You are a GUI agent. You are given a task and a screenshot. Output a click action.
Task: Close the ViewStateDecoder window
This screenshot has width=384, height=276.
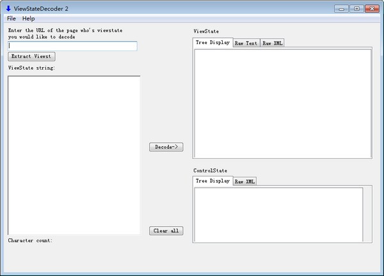[371, 8]
